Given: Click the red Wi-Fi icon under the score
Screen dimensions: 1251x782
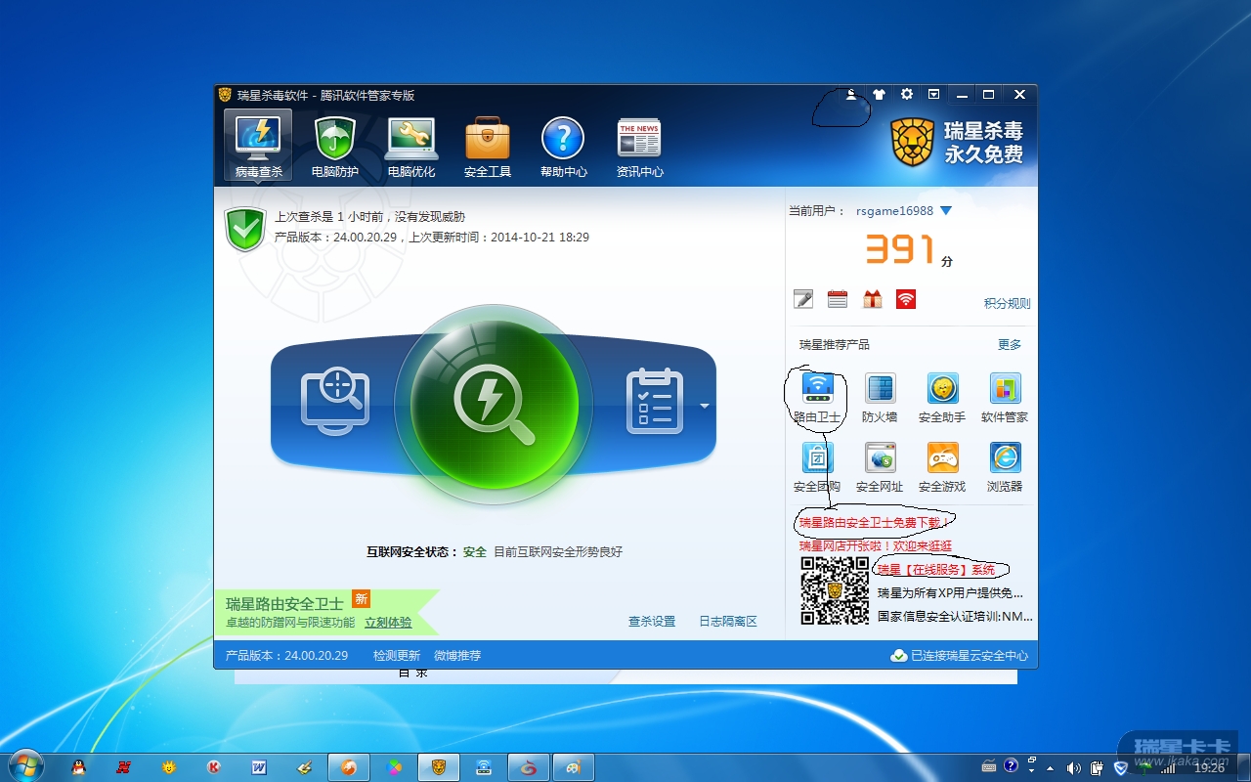Looking at the screenshot, I should 906,299.
